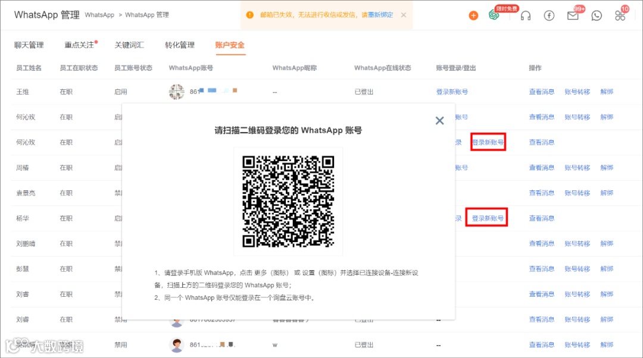Click the WhatsApp breadcrumb link
This screenshot has width=643, height=358.
99,15
